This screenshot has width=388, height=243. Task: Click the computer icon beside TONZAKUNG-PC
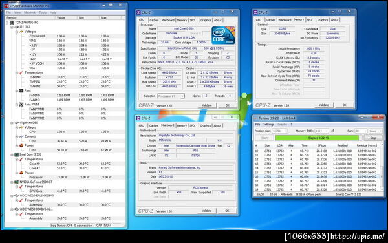click(x=12, y=23)
